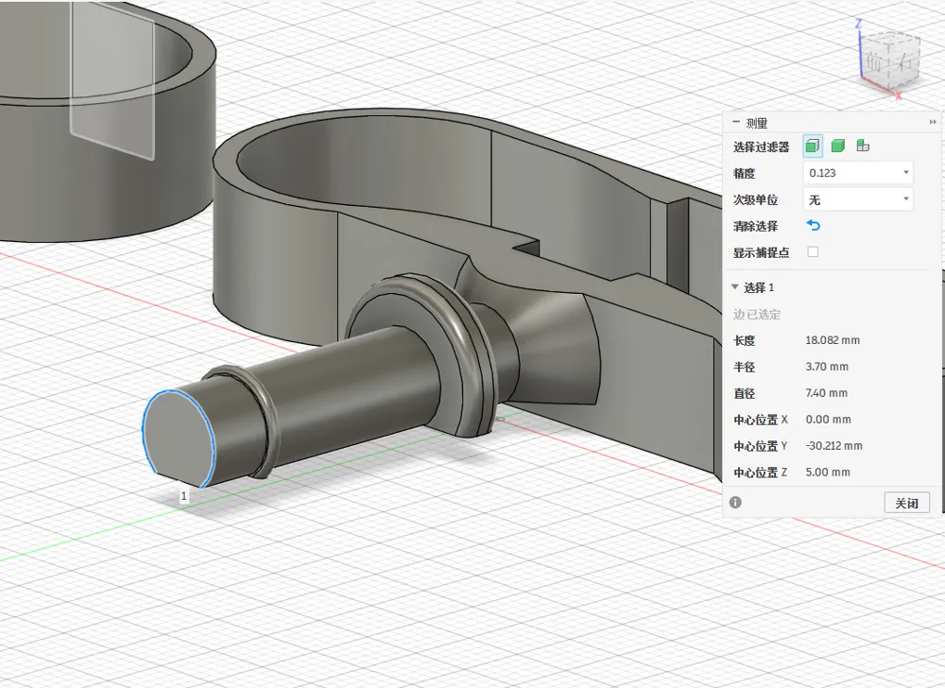Click the clear selection undo arrow
The image size is (945, 688).
click(813, 225)
